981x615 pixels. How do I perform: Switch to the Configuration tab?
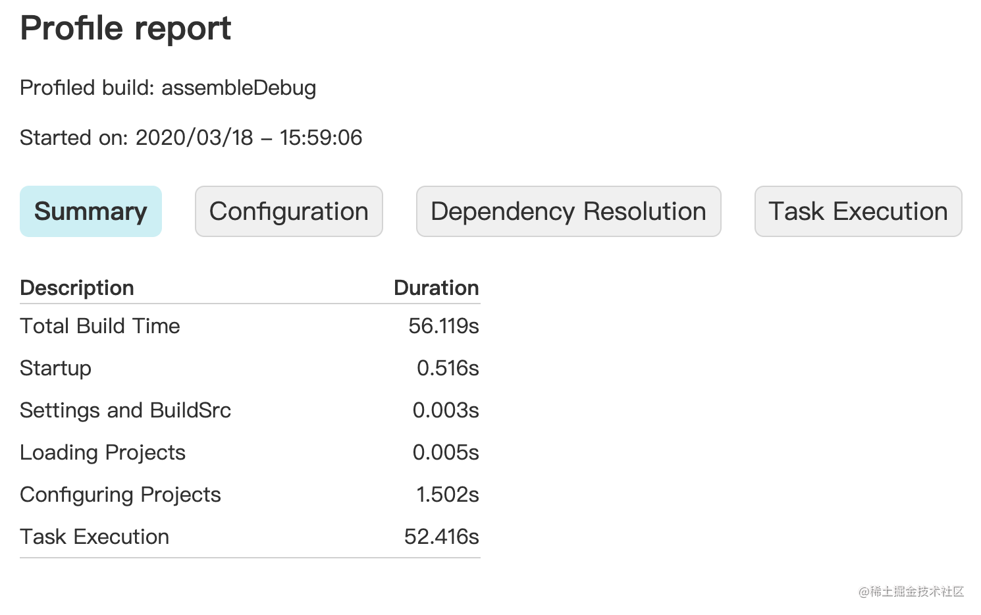[x=289, y=211]
